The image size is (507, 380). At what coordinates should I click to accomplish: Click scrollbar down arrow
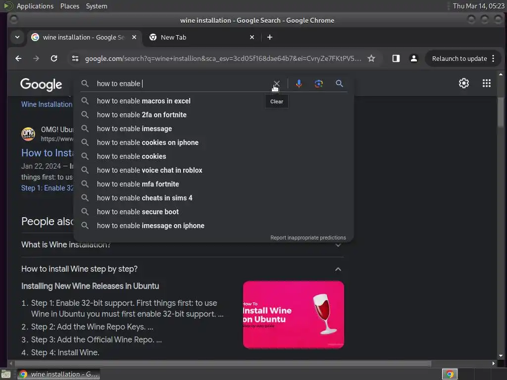(x=501, y=356)
